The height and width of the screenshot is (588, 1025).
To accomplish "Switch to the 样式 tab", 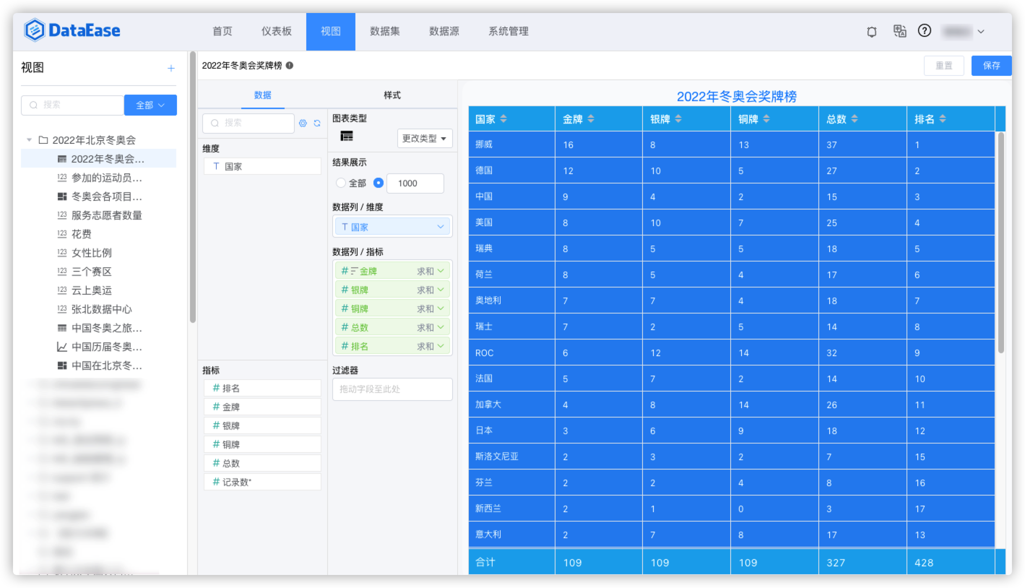I will coord(392,95).
